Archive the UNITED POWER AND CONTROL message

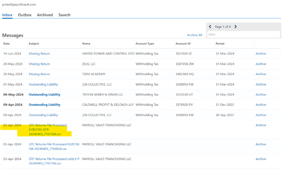point(261,54)
